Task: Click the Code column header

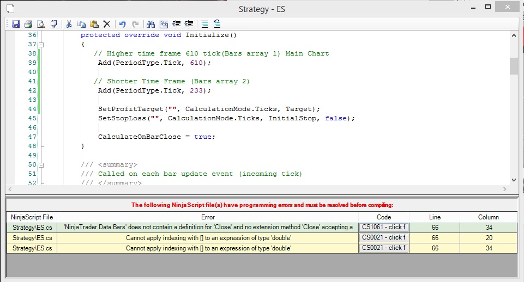Action: tap(384, 217)
